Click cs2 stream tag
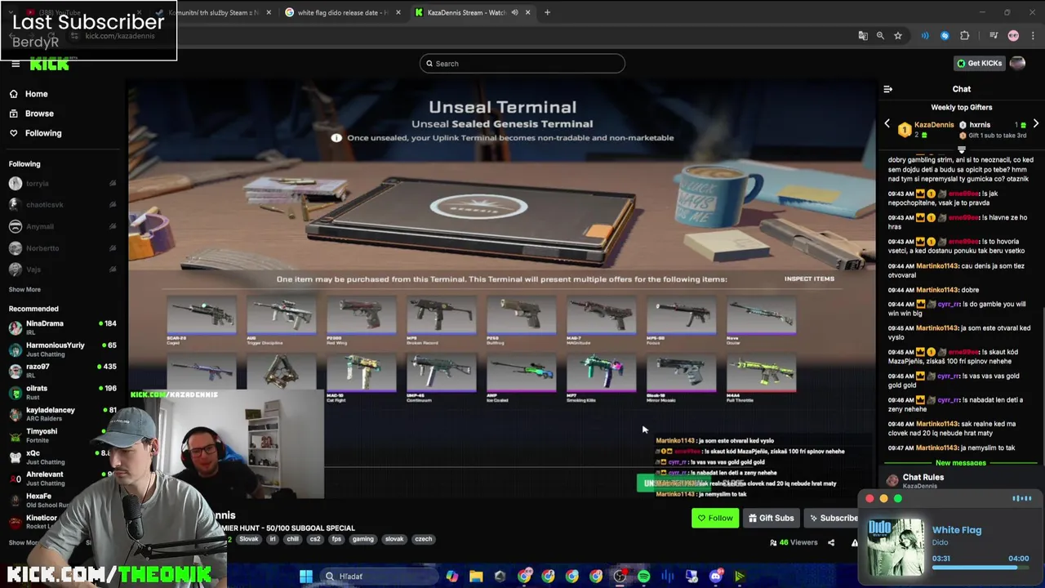Viewport: 1045px width, 588px height. pyautogui.click(x=315, y=539)
